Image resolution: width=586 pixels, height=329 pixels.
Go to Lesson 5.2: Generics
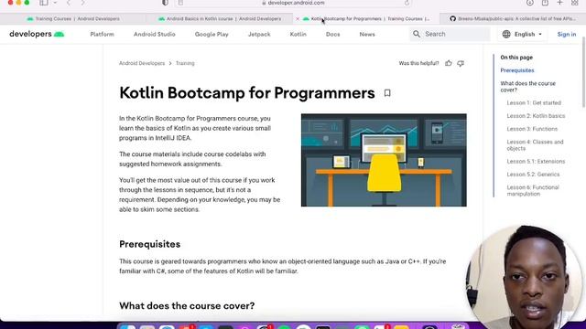click(x=533, y=175)
